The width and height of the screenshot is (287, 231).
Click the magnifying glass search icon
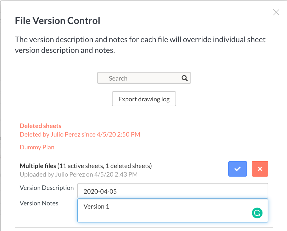(x=185, y=78)
